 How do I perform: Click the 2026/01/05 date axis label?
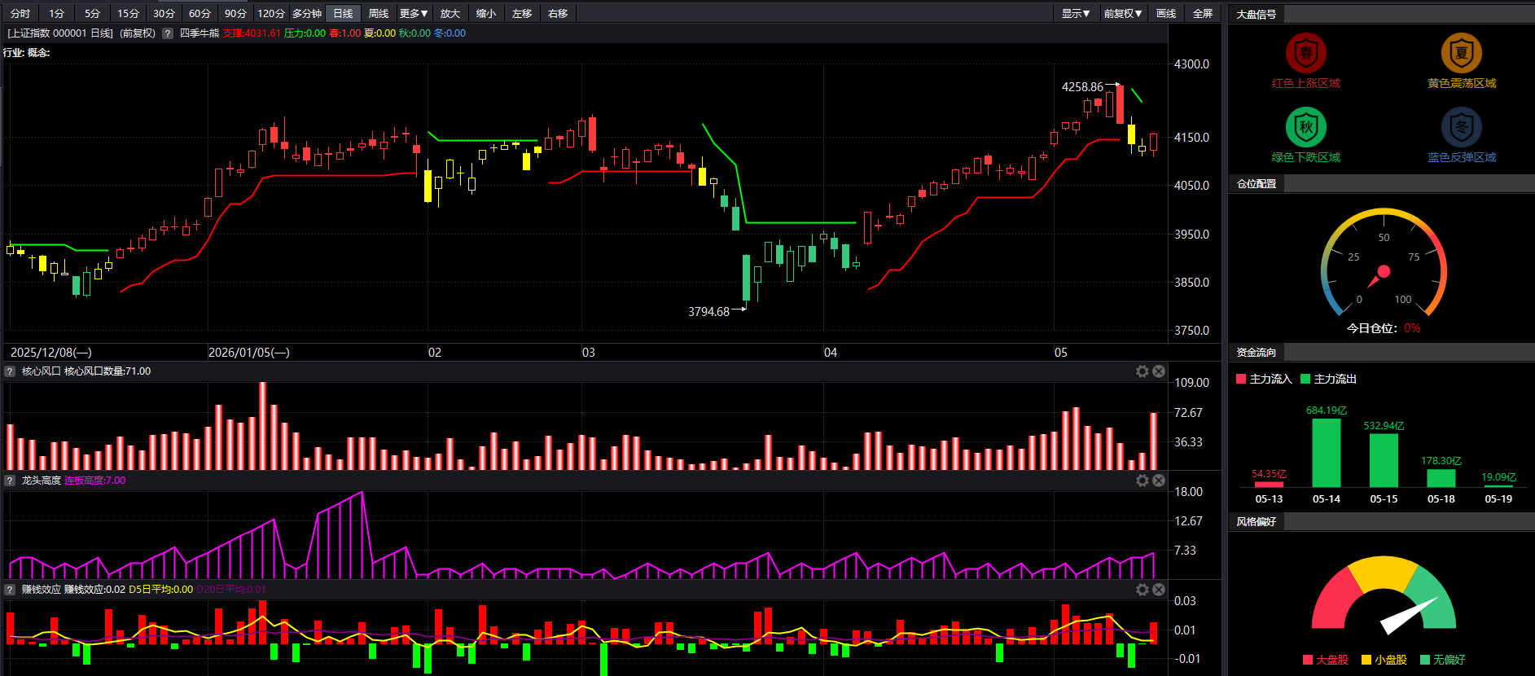249,353
